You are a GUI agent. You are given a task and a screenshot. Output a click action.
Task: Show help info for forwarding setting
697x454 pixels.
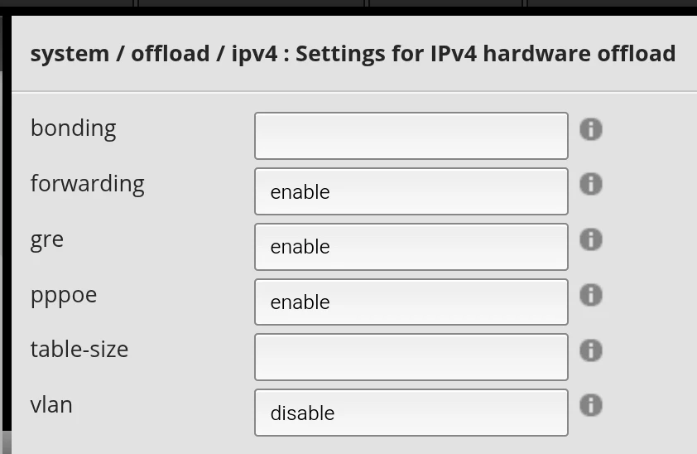(x=590, y=184)
